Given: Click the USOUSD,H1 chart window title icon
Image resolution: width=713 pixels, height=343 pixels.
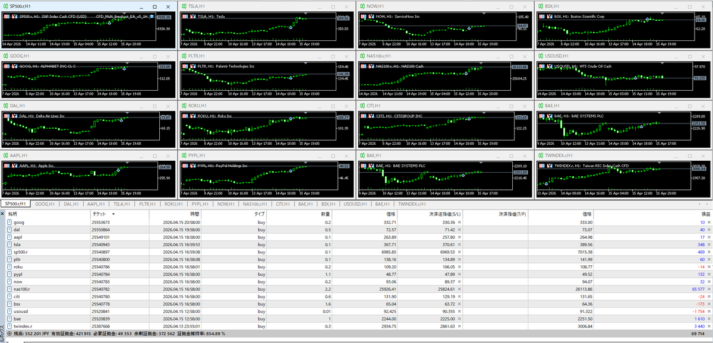Looking at the screenshot, I should point(540,56).
